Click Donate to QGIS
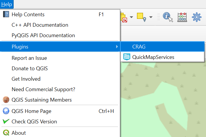 pyautogui.click(x=60, y=68)
